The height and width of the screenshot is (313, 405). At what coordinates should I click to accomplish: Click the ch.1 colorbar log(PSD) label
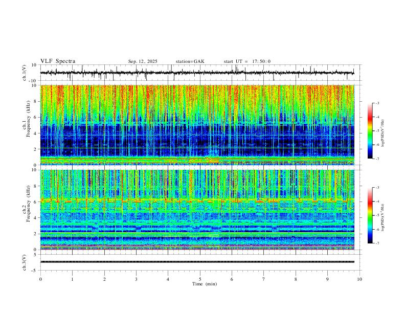pyautogui.click(x=382, y=133)
